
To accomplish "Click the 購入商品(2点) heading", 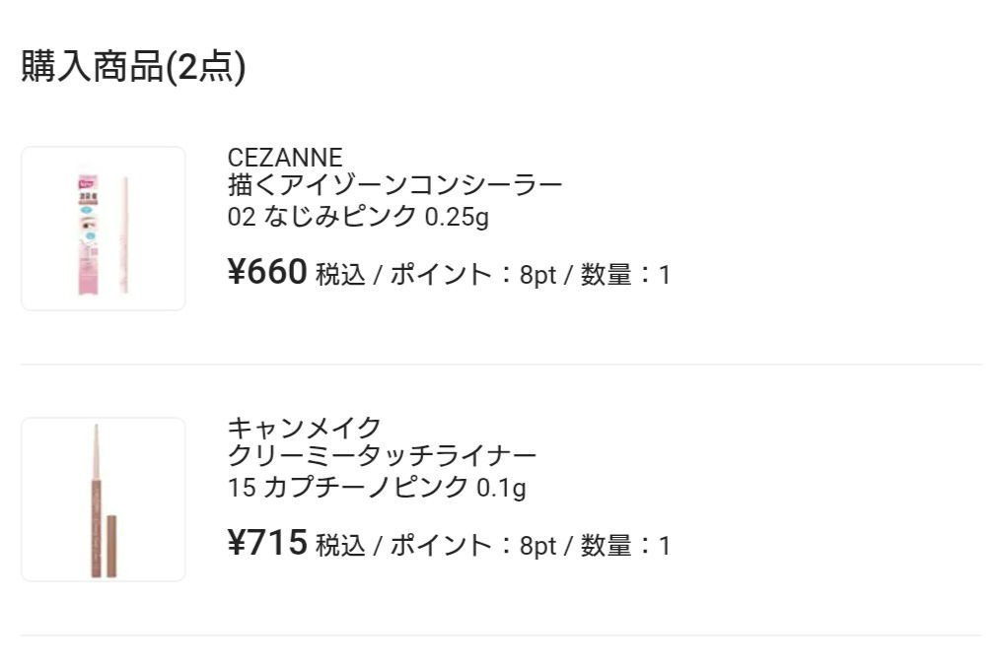I will [x=133, y=67].
